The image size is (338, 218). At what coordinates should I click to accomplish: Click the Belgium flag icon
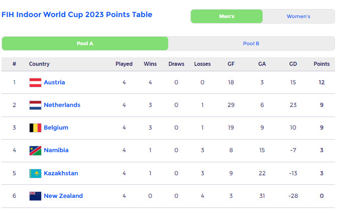coord(35,128)
